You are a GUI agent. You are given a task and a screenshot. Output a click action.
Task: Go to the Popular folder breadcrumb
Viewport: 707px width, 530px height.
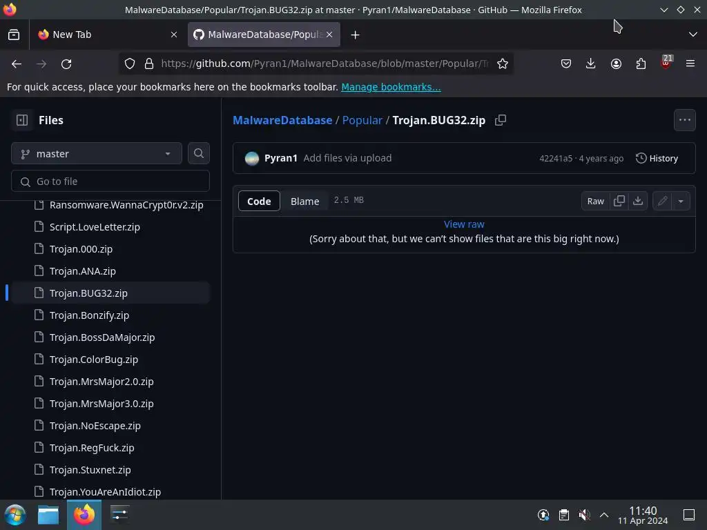(362, 120)
